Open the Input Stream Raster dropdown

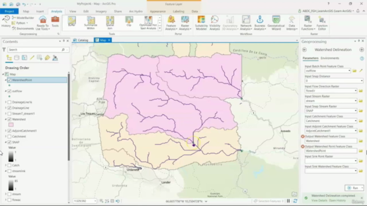(x=356, y=101)
